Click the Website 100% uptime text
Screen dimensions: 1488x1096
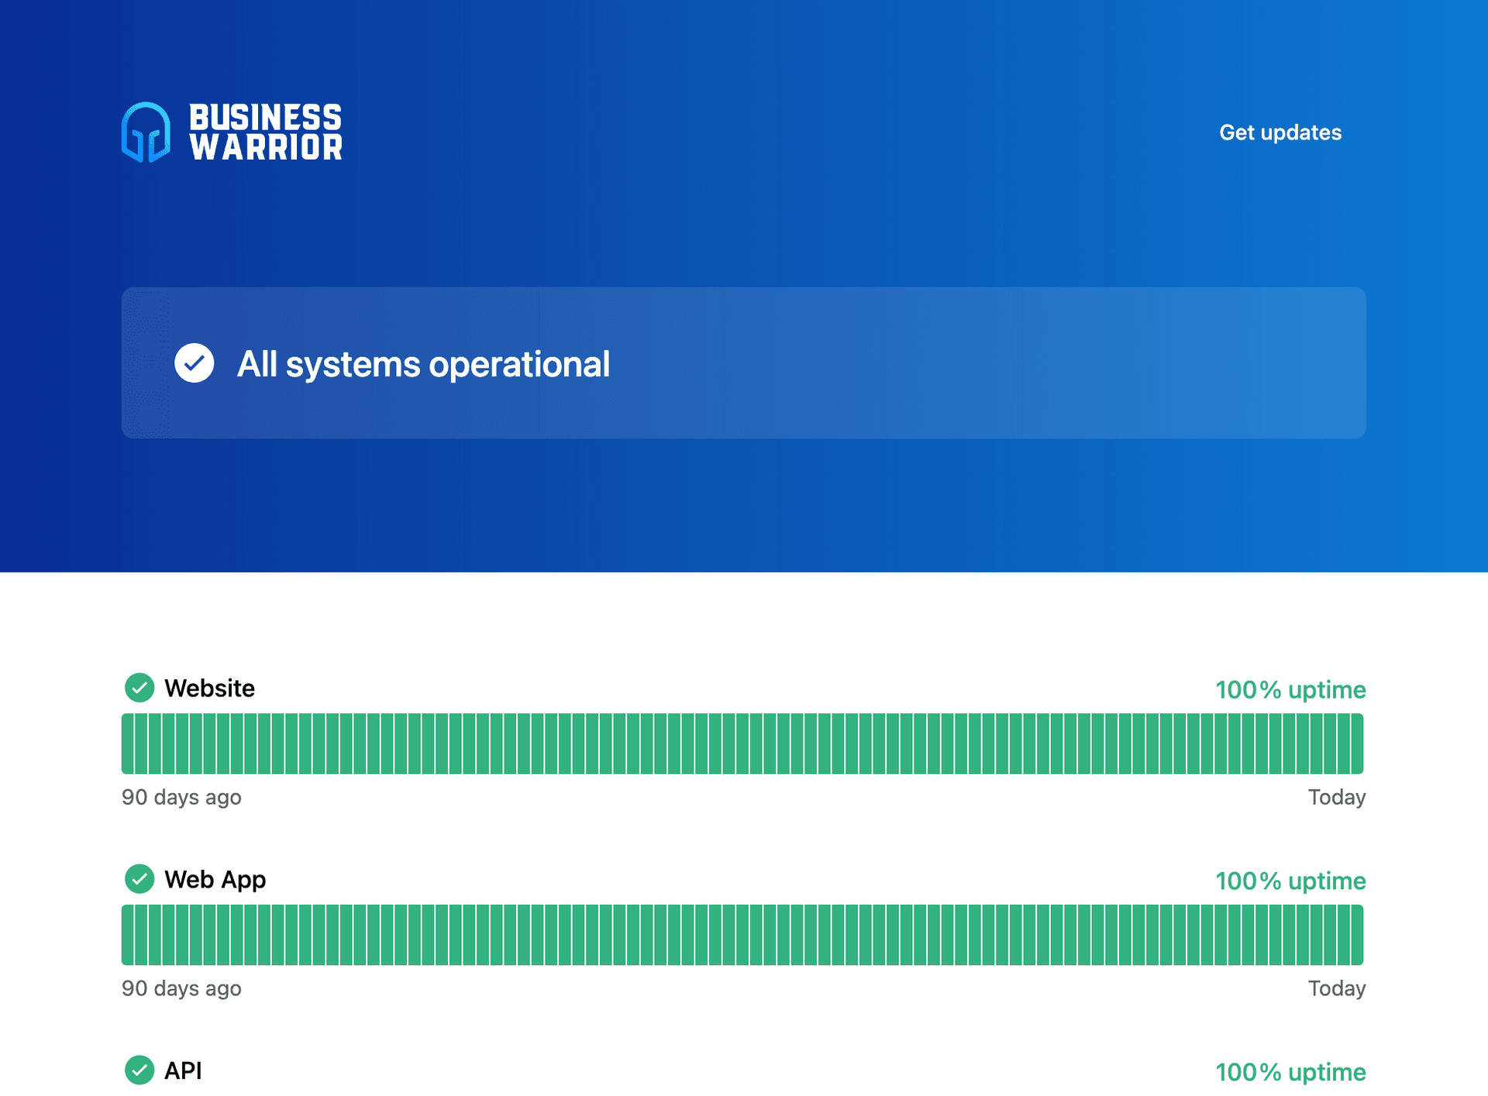coord(1290,690)
